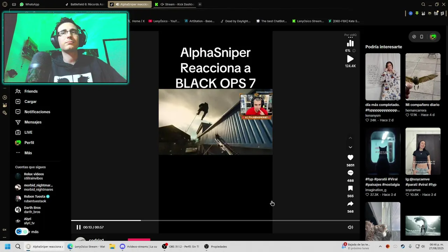The image size is (448, 252).
Task: Open the DBD-FBX Kate bookmark
Action: (x=344, y=21)
